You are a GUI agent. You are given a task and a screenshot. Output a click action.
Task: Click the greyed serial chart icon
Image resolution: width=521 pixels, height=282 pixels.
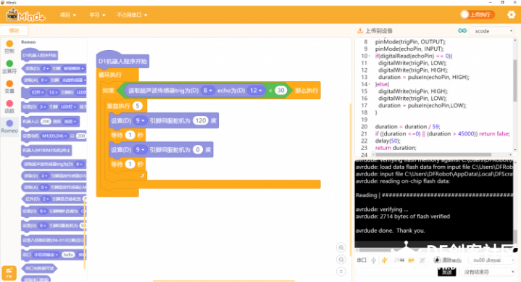422,260
